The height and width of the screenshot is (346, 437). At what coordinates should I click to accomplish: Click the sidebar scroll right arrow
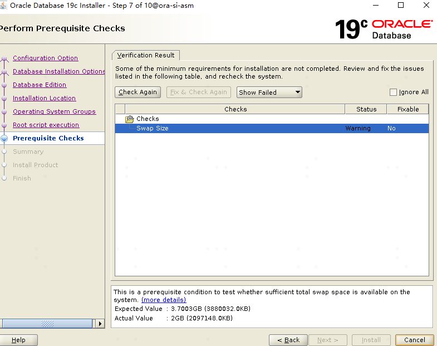[x=100, y=324]
